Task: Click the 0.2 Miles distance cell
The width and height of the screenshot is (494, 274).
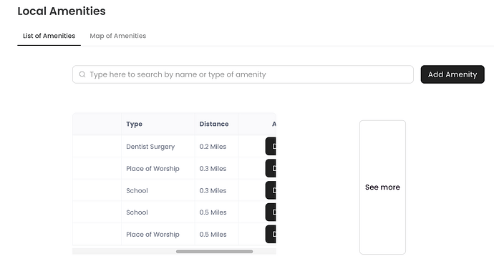Action: 213,147
